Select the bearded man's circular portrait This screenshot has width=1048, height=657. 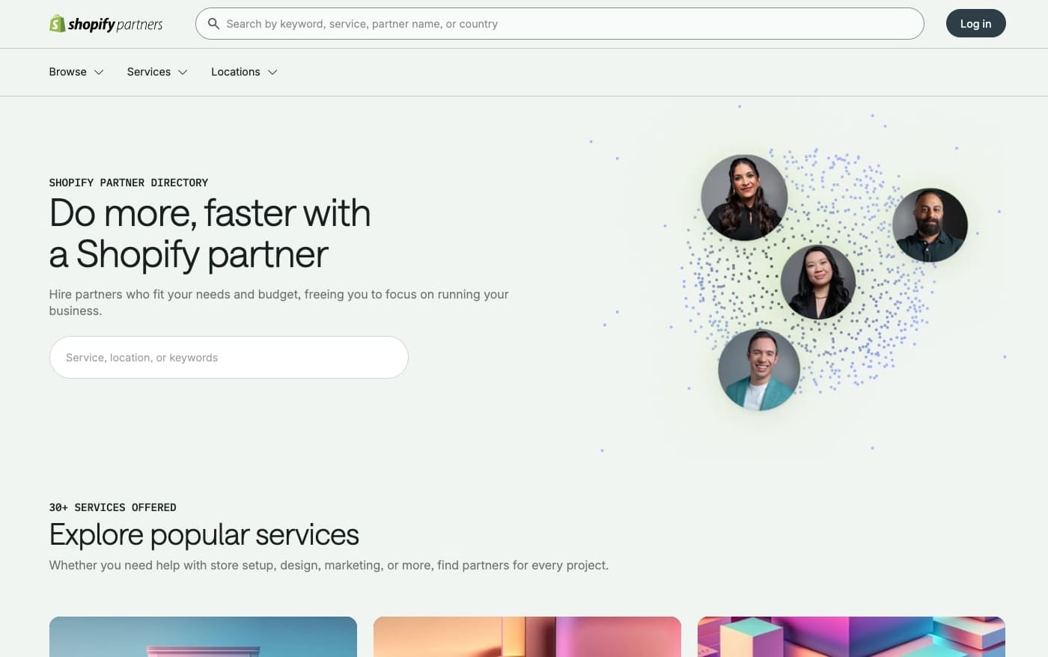pos(930,224)
